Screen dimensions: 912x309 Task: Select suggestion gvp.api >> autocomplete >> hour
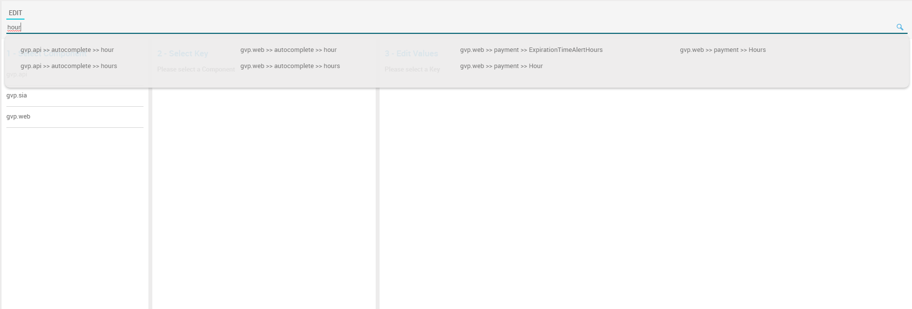(x=67, y=50)
